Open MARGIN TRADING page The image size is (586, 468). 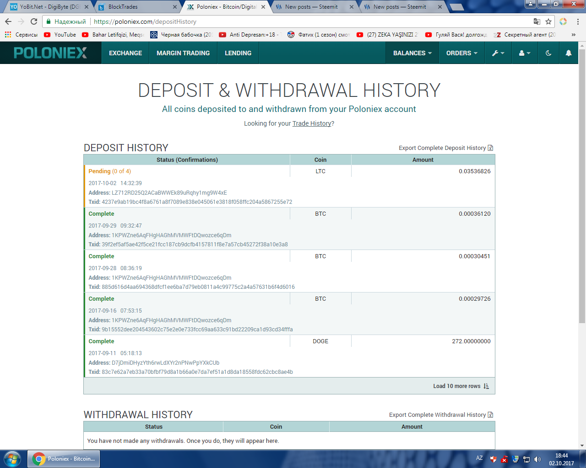click(x=183, y=53)
